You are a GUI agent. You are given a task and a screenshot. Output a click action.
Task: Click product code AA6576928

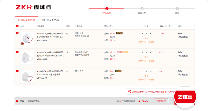tap(42, 40)
